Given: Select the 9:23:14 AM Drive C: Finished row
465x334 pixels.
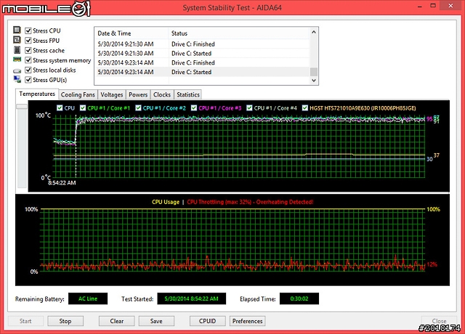Looking at the screenshot, I should tap(202, 62).
